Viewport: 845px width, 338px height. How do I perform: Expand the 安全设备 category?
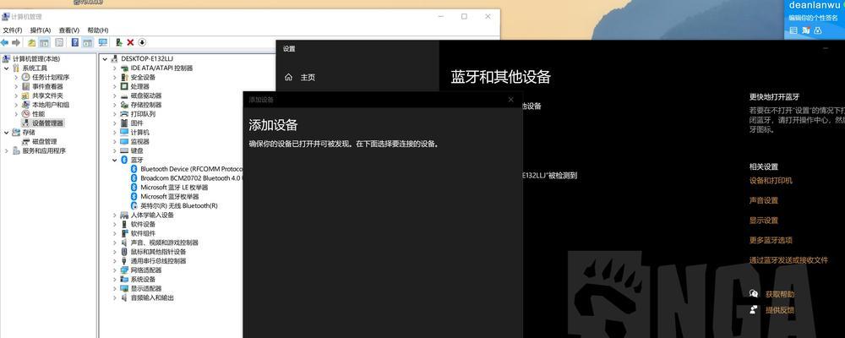point(115,77)
